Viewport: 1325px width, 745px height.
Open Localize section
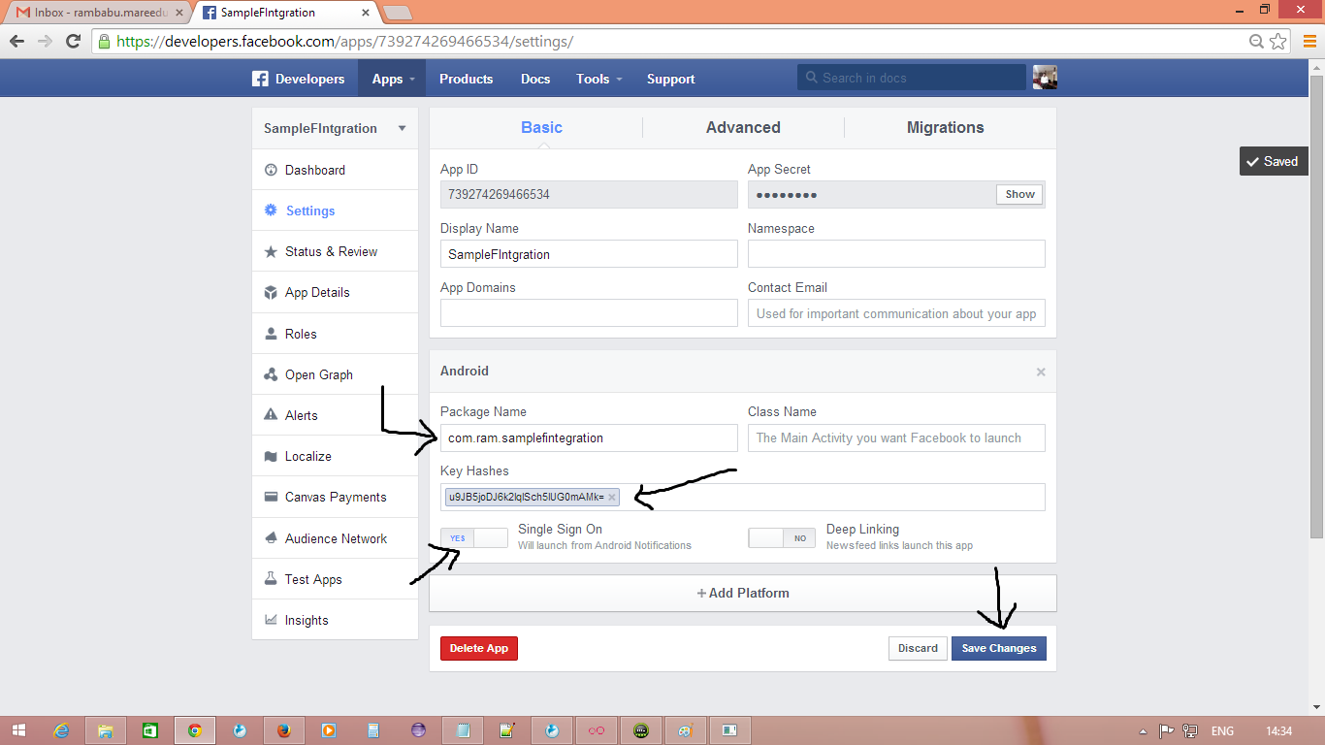coord(335,456)
